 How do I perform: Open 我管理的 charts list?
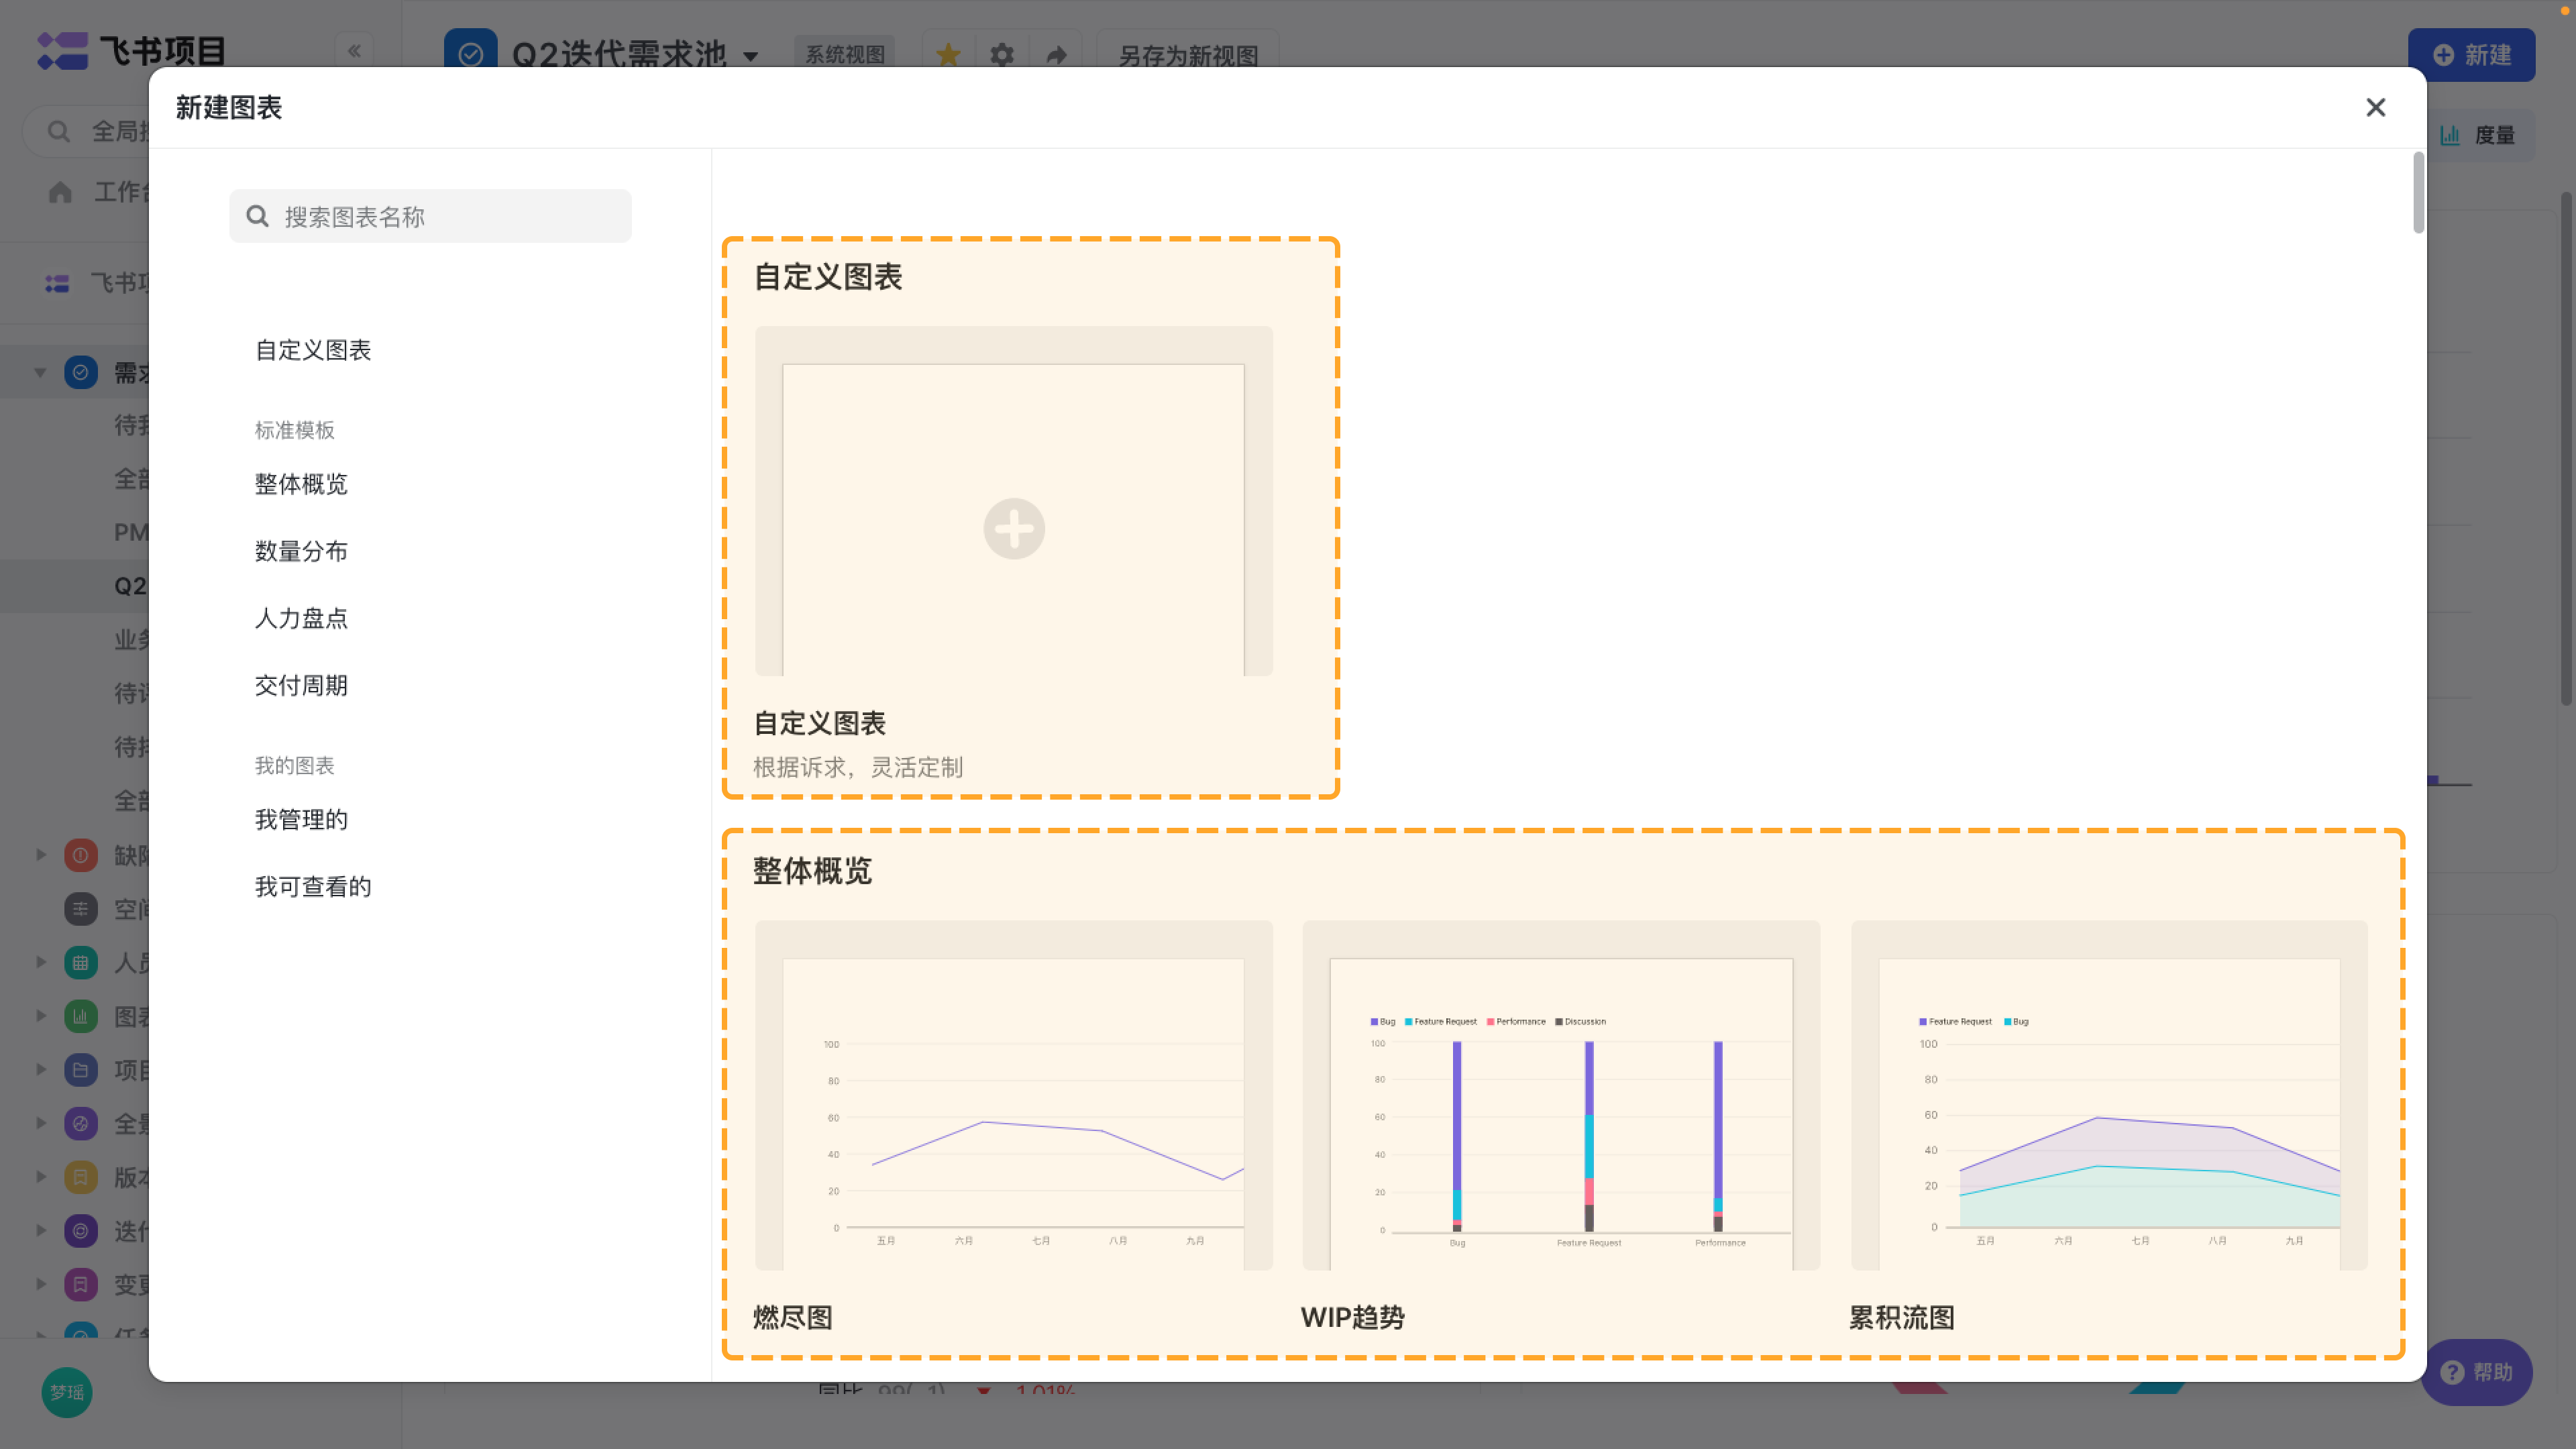(x=301, y=819)
